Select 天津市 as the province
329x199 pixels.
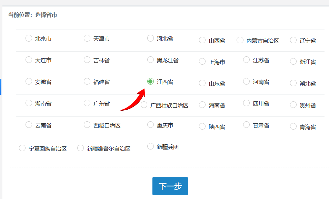tap(87, 38)
